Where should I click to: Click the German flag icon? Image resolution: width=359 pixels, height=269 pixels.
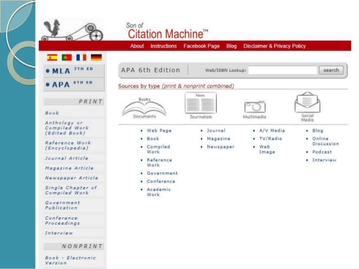[96, 57]
